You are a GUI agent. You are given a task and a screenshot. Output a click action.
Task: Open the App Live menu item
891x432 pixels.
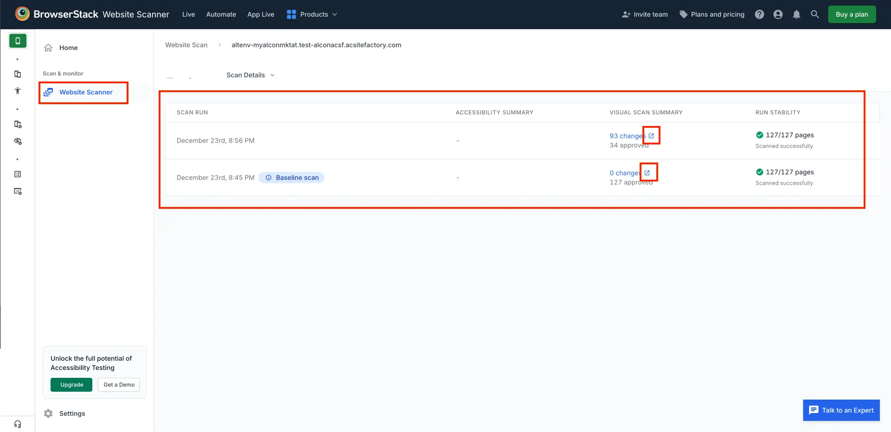[261, 14]
